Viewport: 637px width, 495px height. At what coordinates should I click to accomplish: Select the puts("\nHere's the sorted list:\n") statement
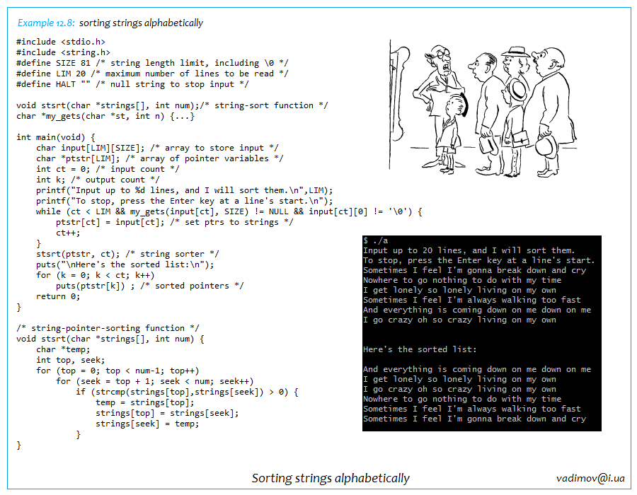(x=125, y=264)
